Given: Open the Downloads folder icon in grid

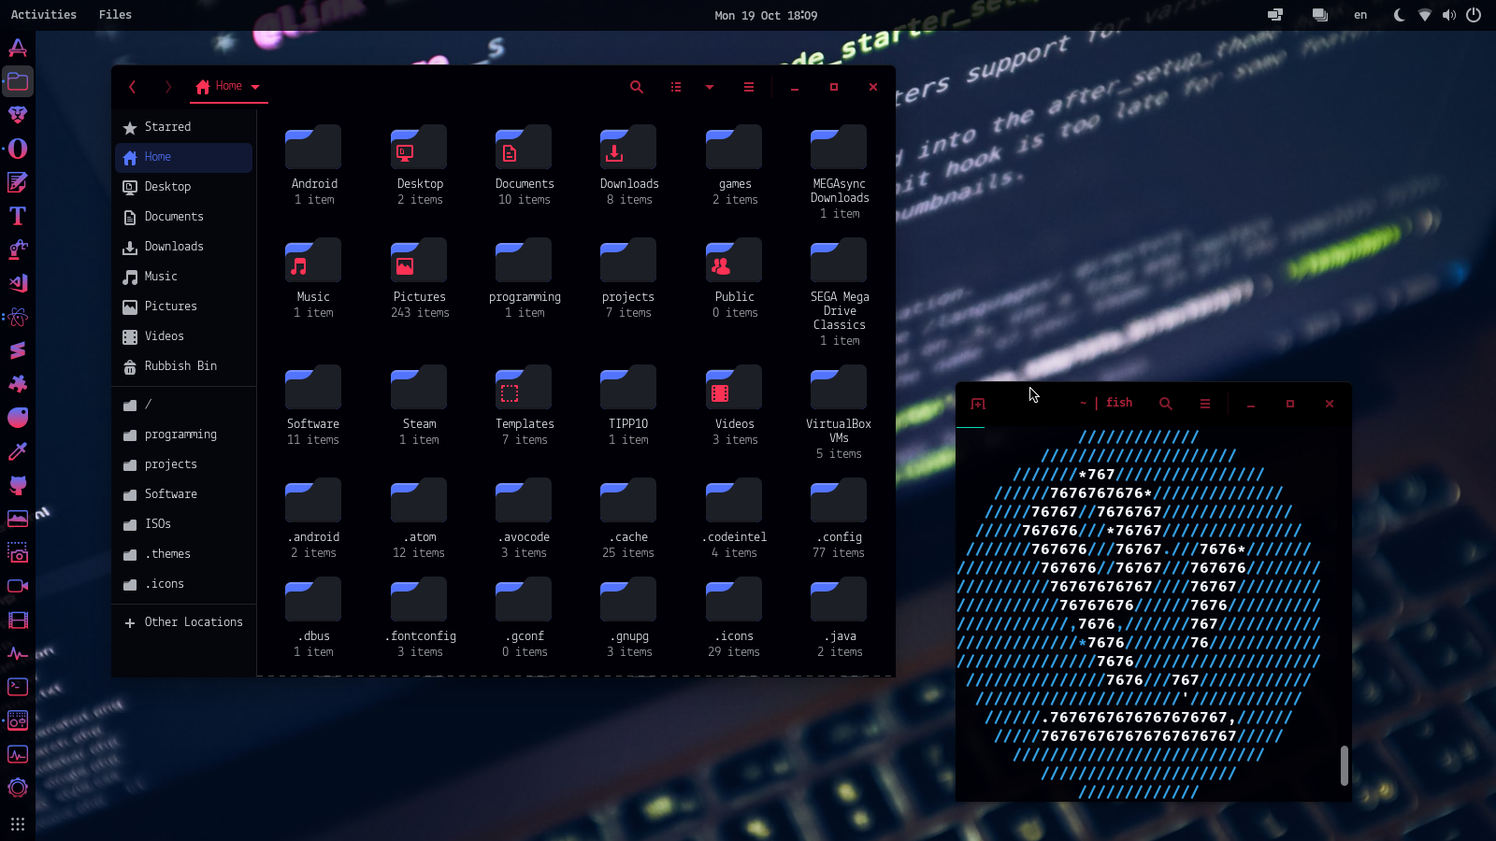Looking at the screenshot, I should 628,148.
